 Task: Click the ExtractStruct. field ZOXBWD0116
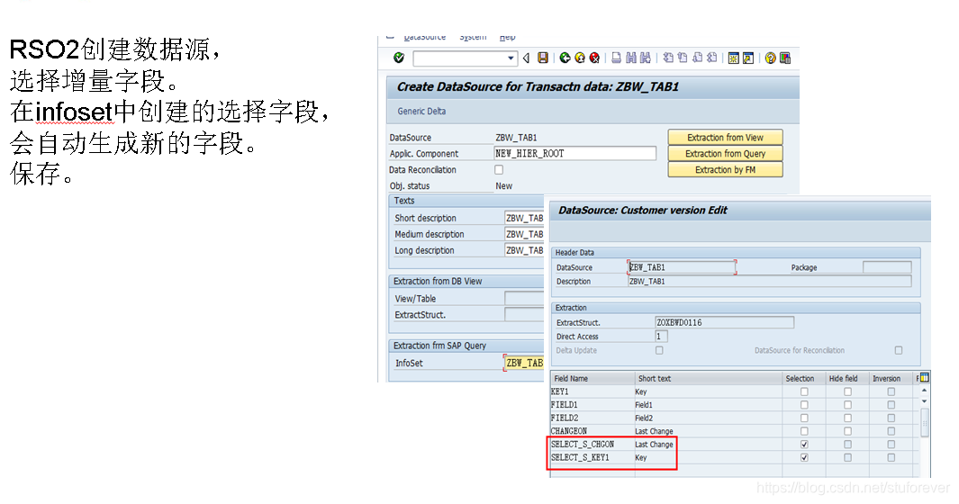[x=724, y=322]
